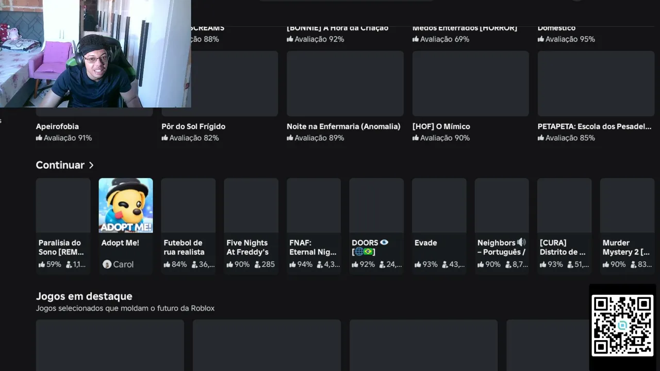Click thumbs-up icon under Medos Enterrados [HORROR]
Image resolution: width=660 pixels, height=371 pixels.
click(x=416, y=39)
